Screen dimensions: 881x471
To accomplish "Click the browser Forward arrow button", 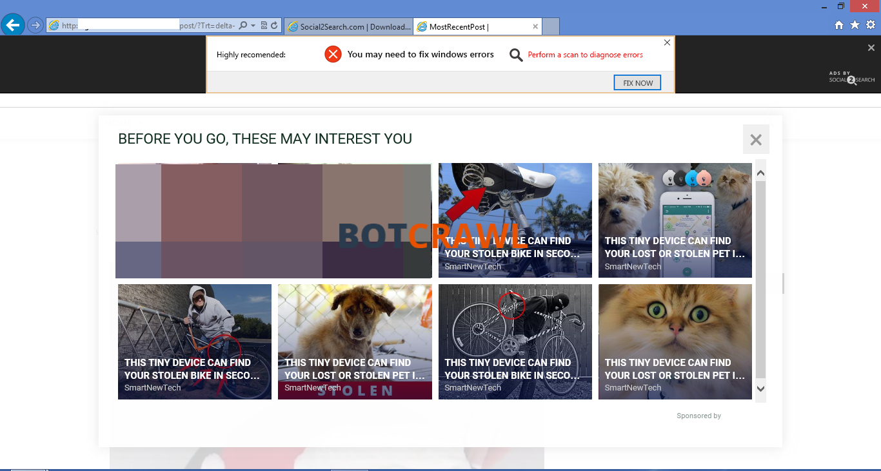I will click(35, 26).
